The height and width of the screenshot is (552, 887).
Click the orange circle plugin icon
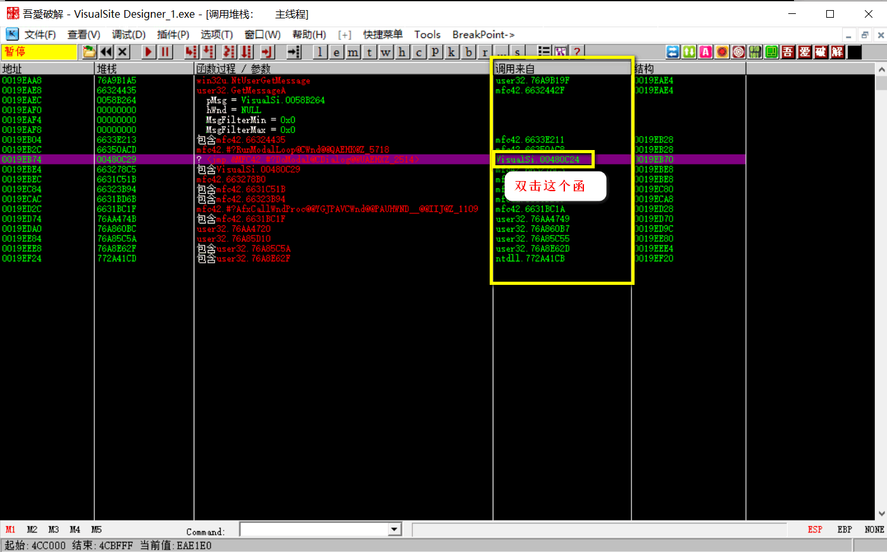(723, 52)
